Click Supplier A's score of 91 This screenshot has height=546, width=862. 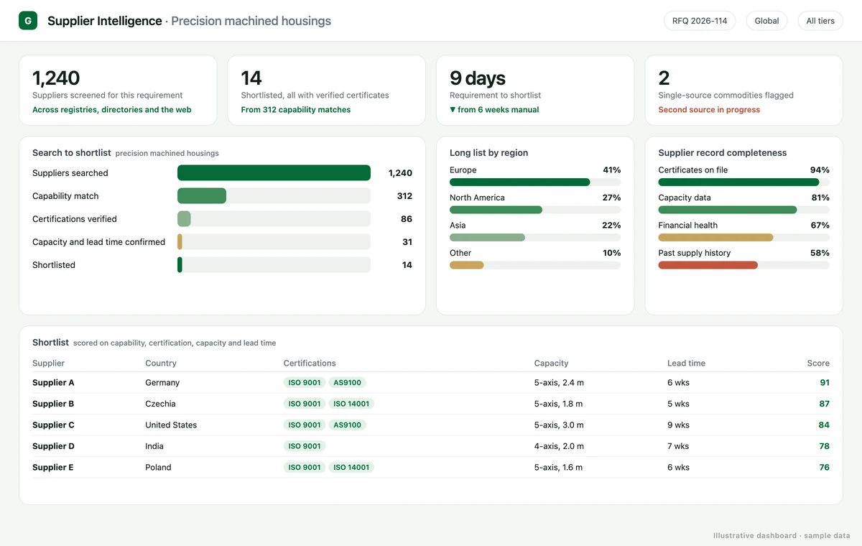point(825,383)
